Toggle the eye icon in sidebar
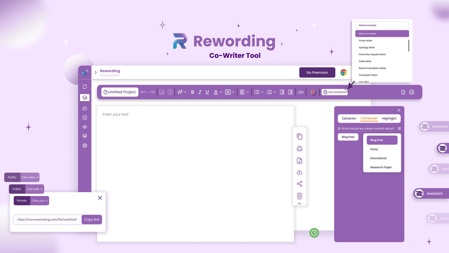 85,127
